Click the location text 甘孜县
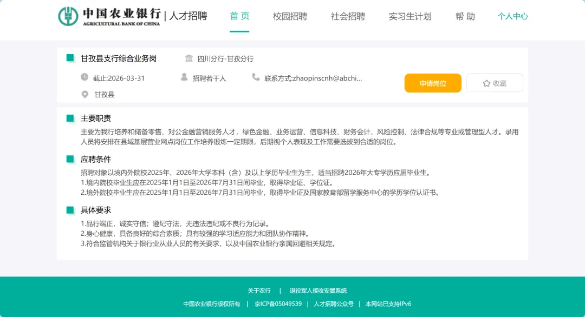 tap(105, 95)
